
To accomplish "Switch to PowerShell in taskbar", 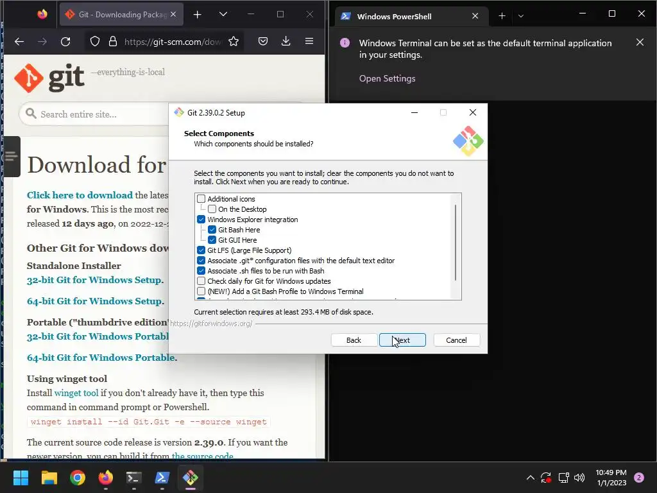I will [x=162, y=478].
